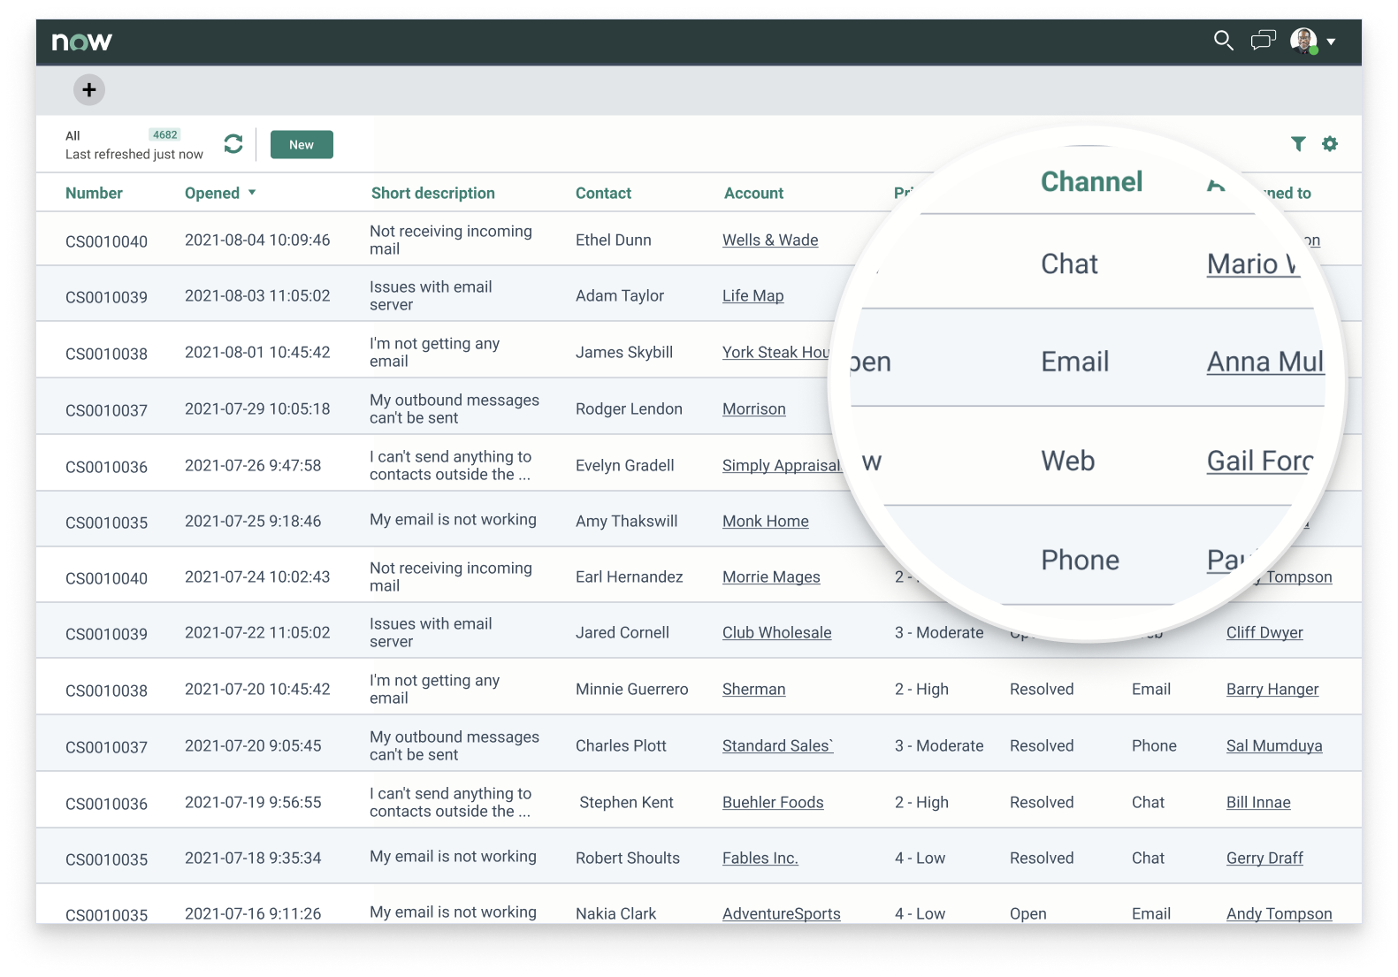Refresh the list with the refresh icon
The height and width of the screenshot is (977, 1398).
coord(233,144)
